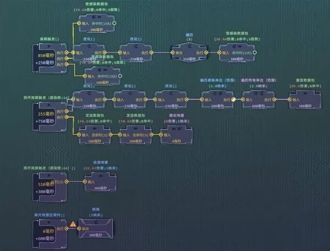This screenshot has height=251, width=330.
Task: Click input port of top-left 变感染数据包 node
Action: click(79, 23)
